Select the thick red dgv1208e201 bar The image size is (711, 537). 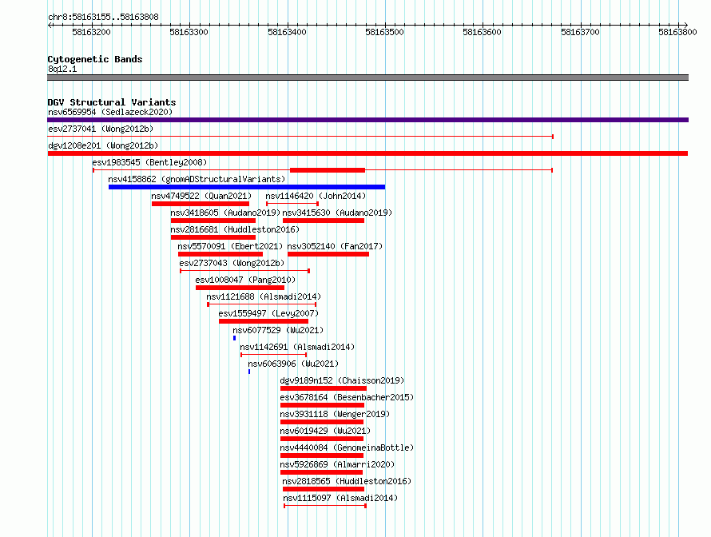(367, 153)
